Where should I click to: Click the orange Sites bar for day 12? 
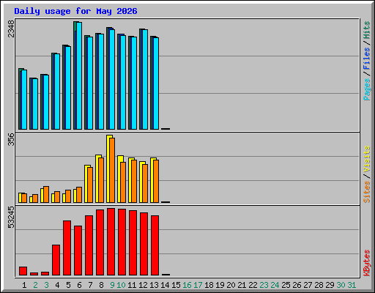[x=145, y=183]
